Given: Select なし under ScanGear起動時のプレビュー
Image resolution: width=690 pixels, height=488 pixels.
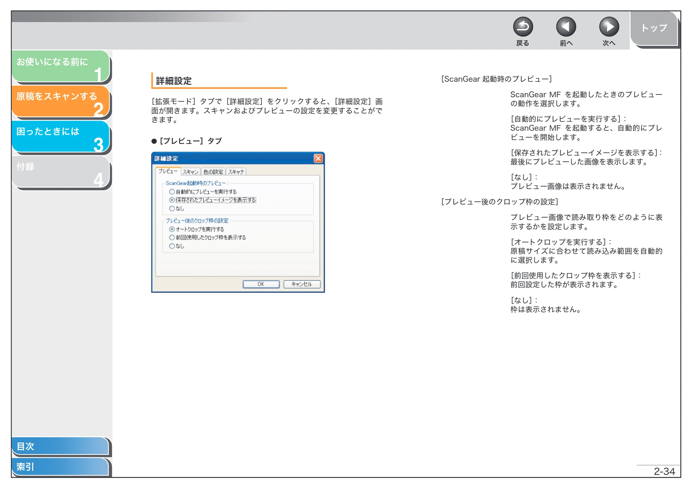Looking at the screenshot, I should point(172,208).
